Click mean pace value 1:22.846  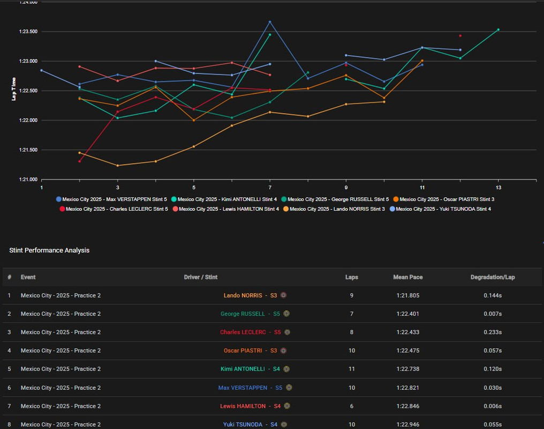tap(407, 406)
